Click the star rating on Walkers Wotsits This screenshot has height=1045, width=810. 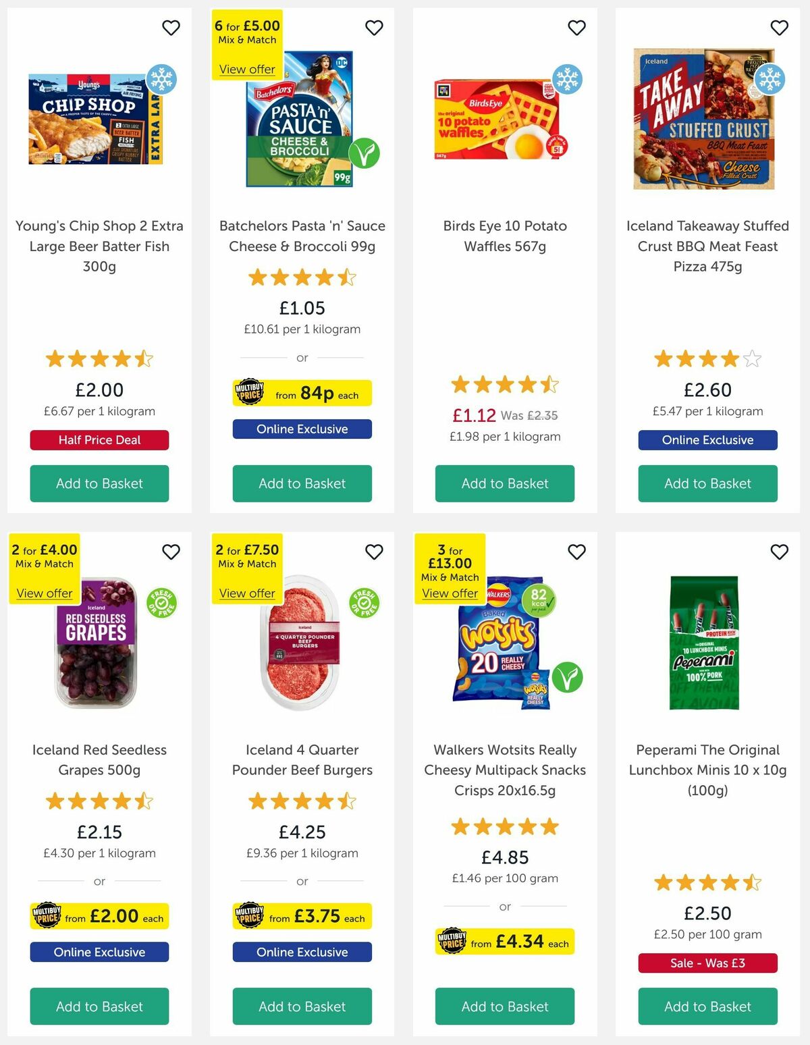click(504, 826)
